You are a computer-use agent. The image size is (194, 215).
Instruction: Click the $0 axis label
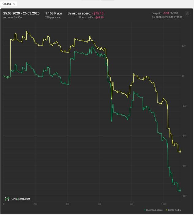183,76
